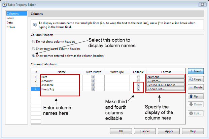Move row up with Up arrow button

click(x=195, y=97)
